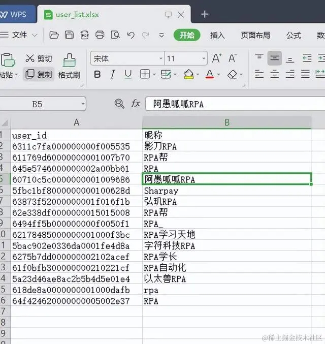Expand the fill color dropdown arrow
The image size is (325, 344).
[x=198, y=75]
